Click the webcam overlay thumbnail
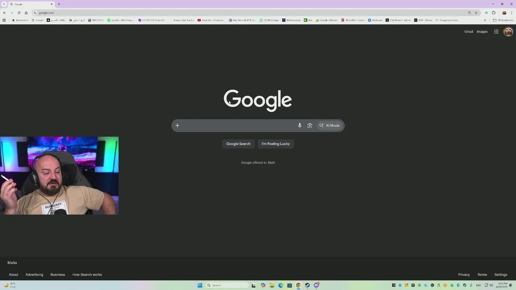The height and width of the screenshot is (290, 516). [x=59, y=176]
